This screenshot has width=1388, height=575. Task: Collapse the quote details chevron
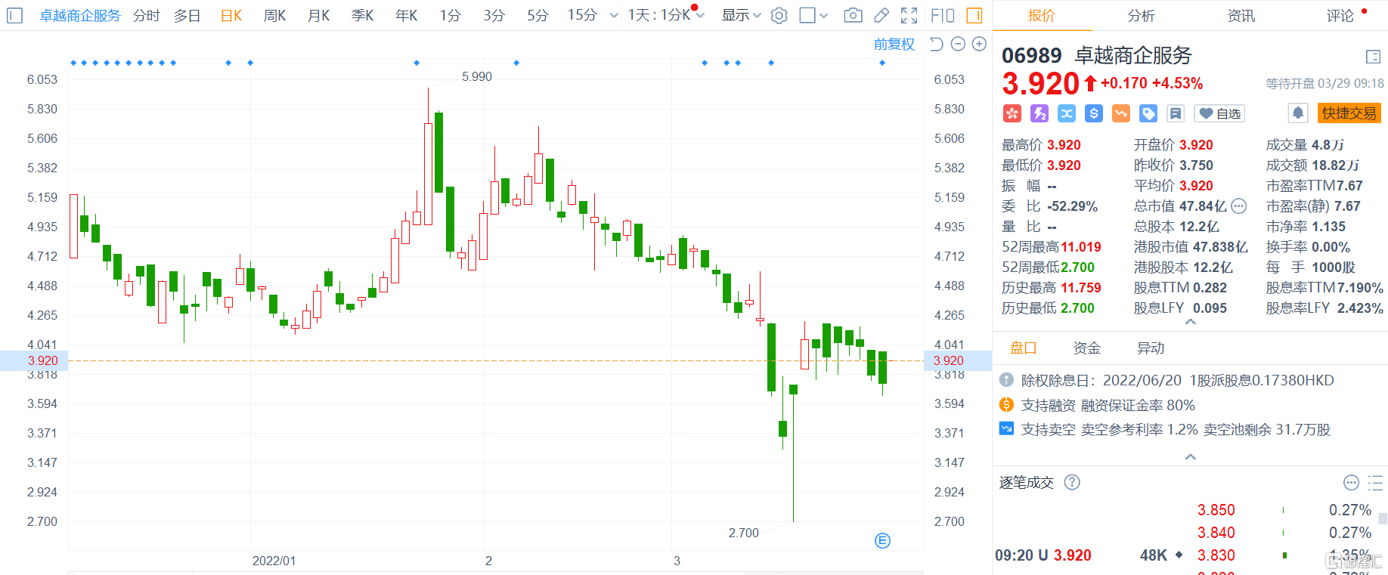click(1191, 322)
